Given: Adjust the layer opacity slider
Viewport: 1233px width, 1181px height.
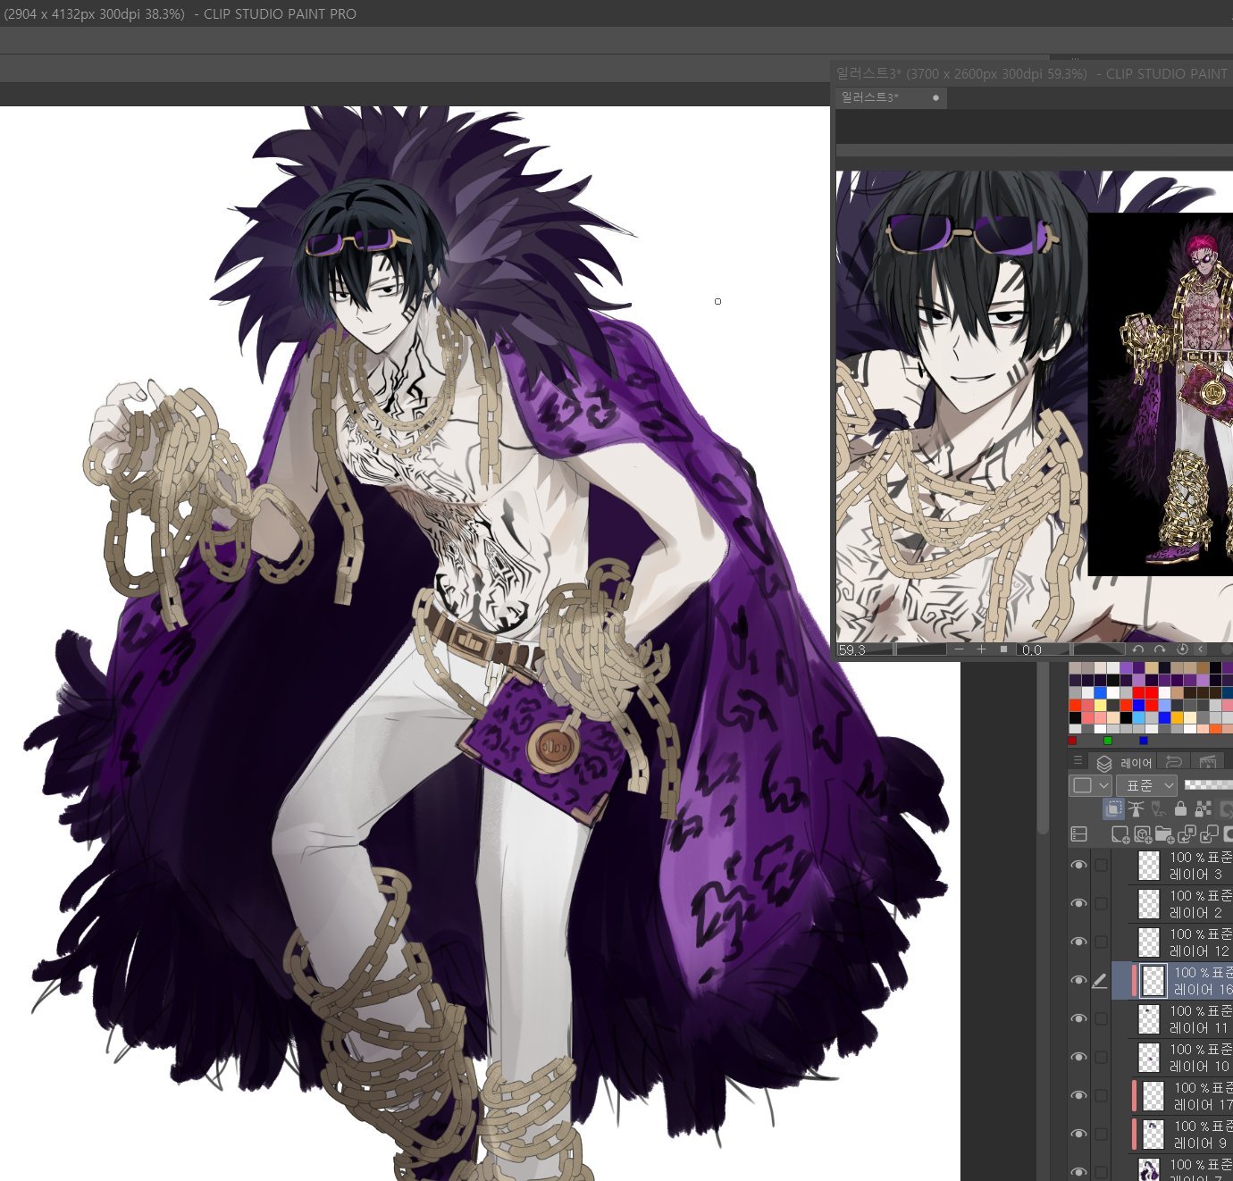Looking at the screenshot, I should 1208,785.
